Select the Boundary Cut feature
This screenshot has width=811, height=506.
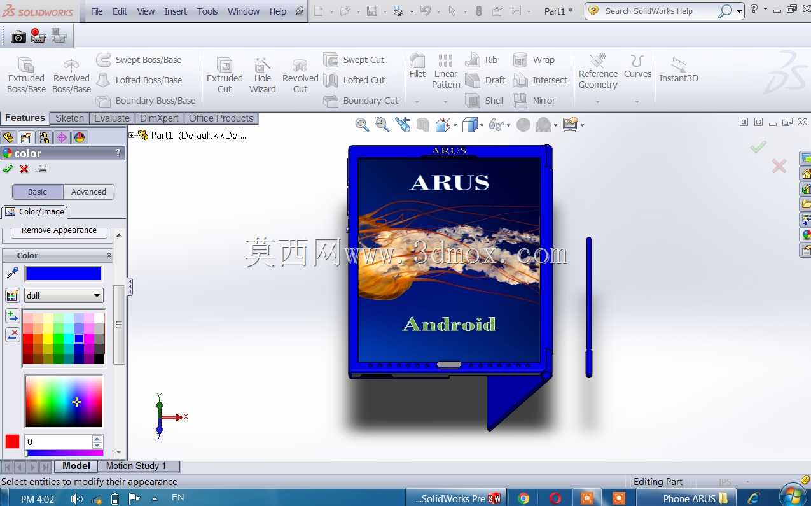coord(361,101)
